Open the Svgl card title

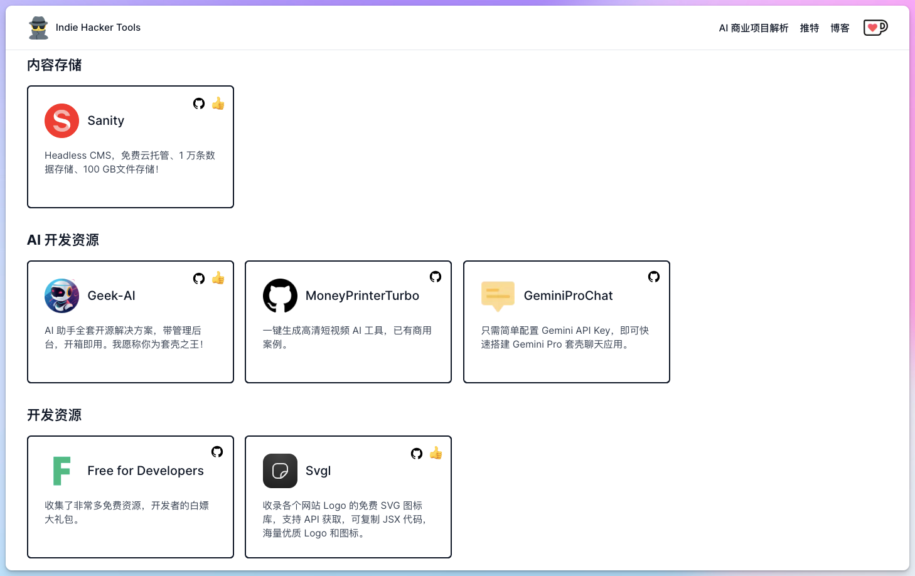[318, 471]
